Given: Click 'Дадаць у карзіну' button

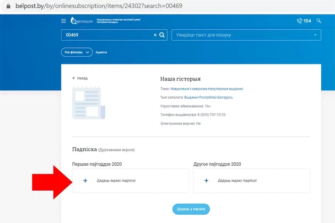Looking at the screenshot, I should click(191, 209).
